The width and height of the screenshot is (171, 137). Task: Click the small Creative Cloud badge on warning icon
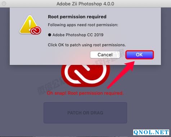pos(36,30)
